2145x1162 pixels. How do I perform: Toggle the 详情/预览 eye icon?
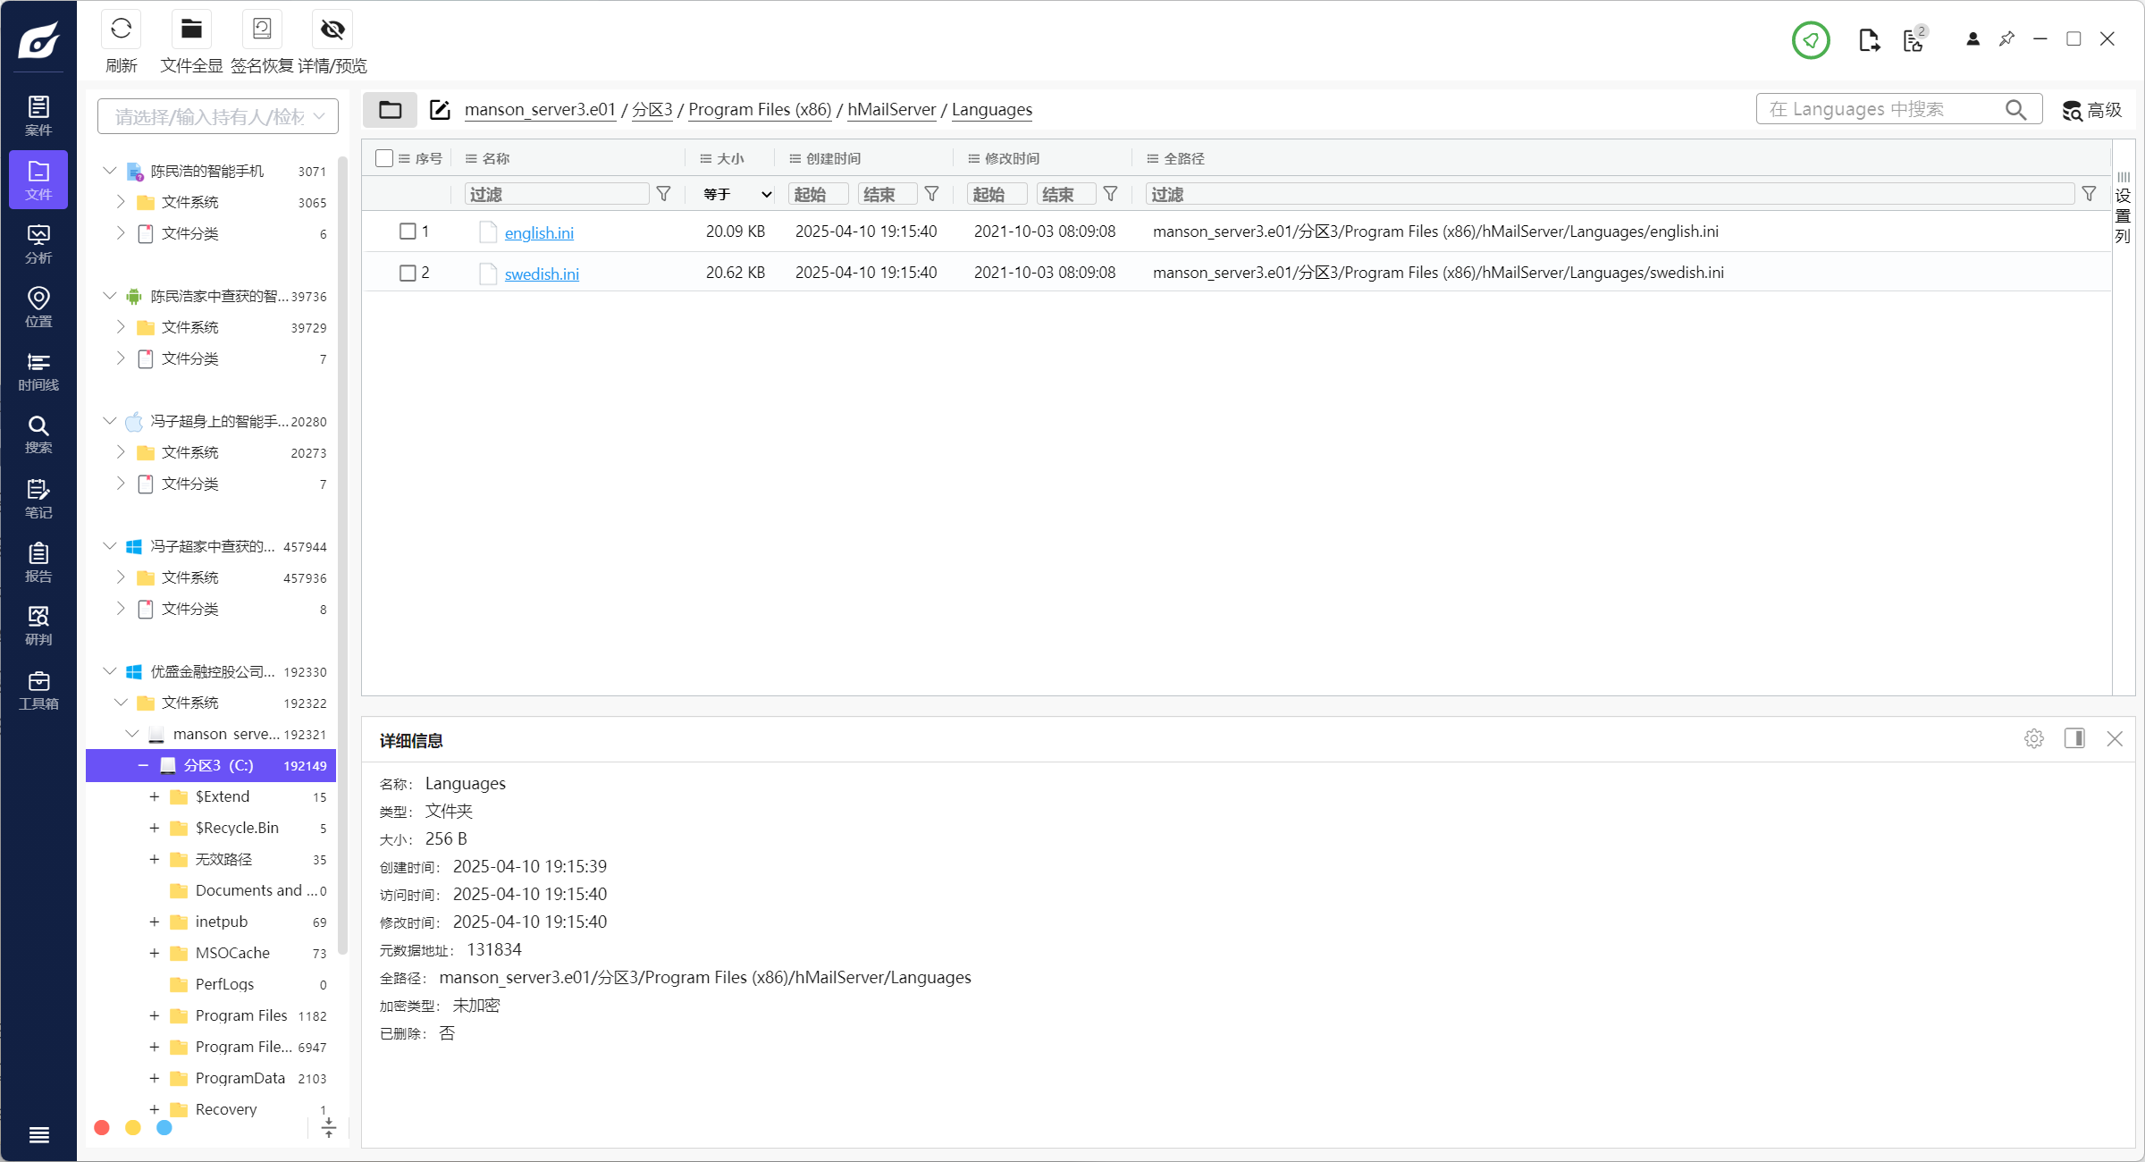click(332, 30)
